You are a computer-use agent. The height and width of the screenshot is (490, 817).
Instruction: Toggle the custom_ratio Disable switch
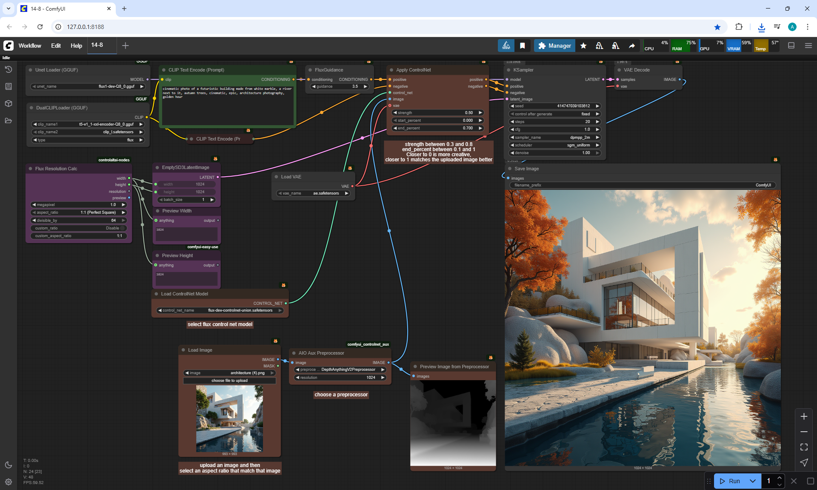click(122, 228)
